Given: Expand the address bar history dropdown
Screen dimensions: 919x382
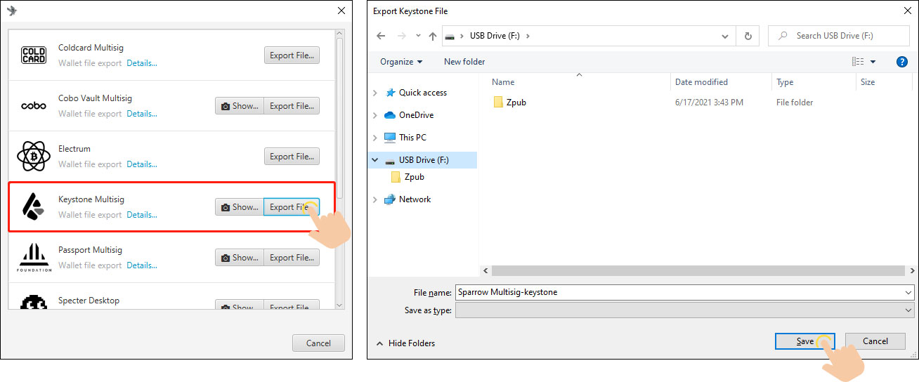Looking at the screenshot, I should click(726, 36).
